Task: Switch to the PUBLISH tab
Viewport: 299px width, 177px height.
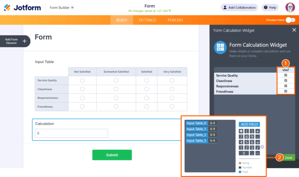Action: [175, 20]
